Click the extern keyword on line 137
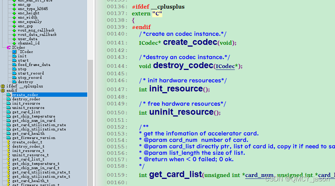 pyautogui.click(x=141, y=14)
